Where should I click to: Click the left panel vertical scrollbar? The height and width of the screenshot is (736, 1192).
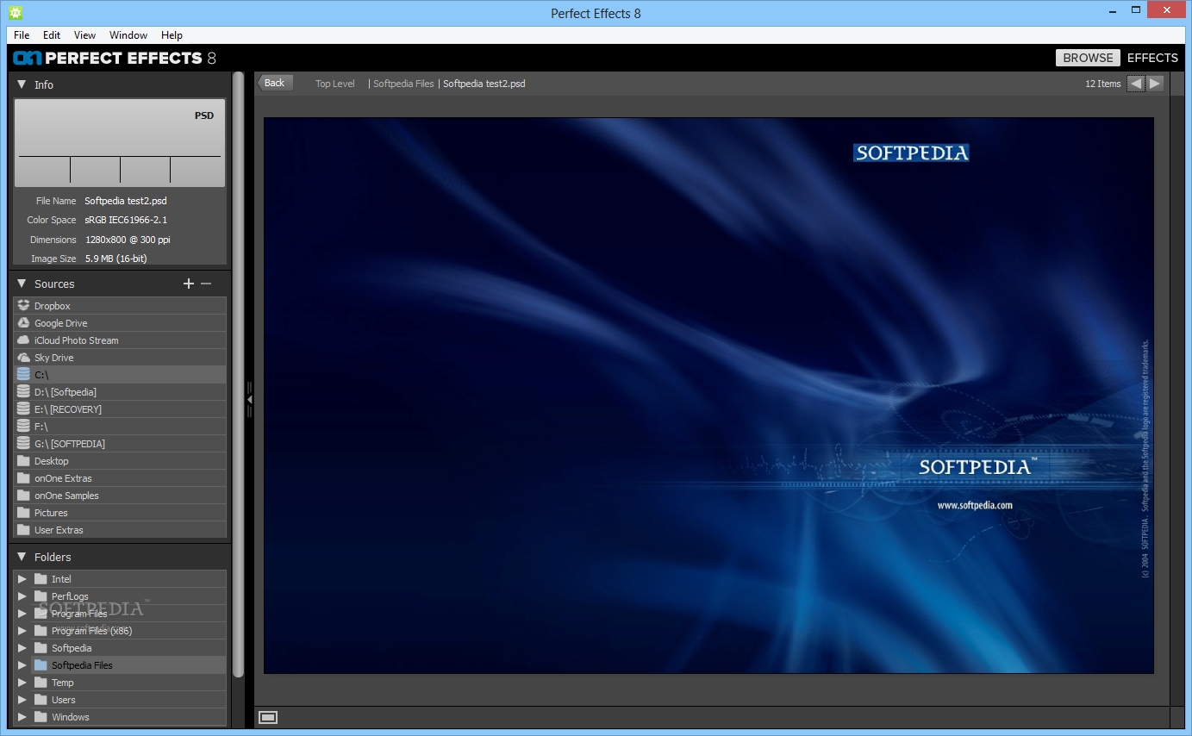[239, 375]
